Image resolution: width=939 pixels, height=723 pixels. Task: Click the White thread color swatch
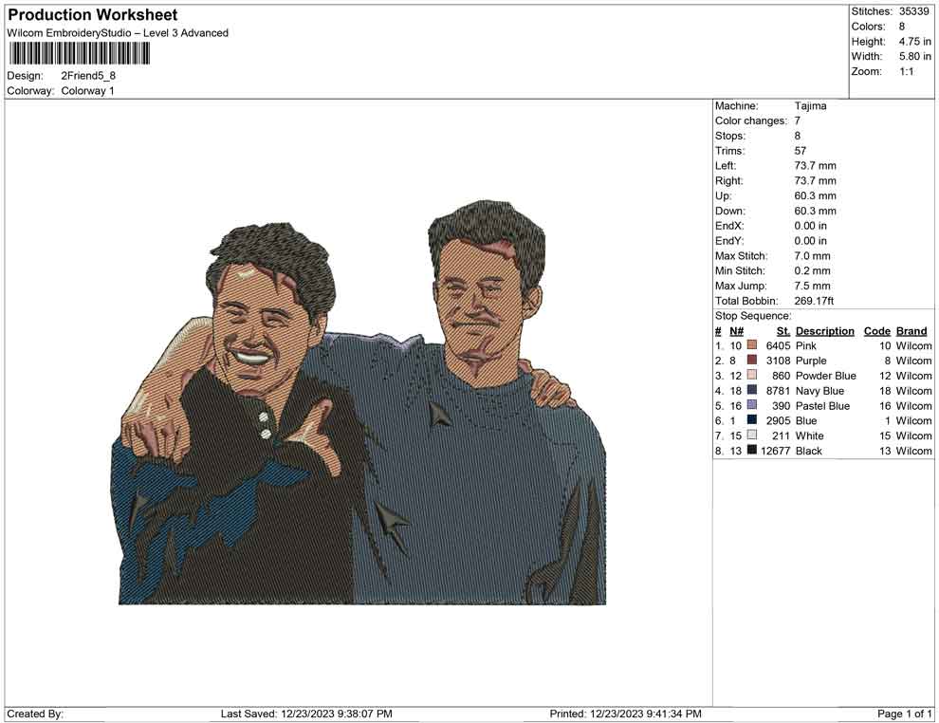coord(752,435)
